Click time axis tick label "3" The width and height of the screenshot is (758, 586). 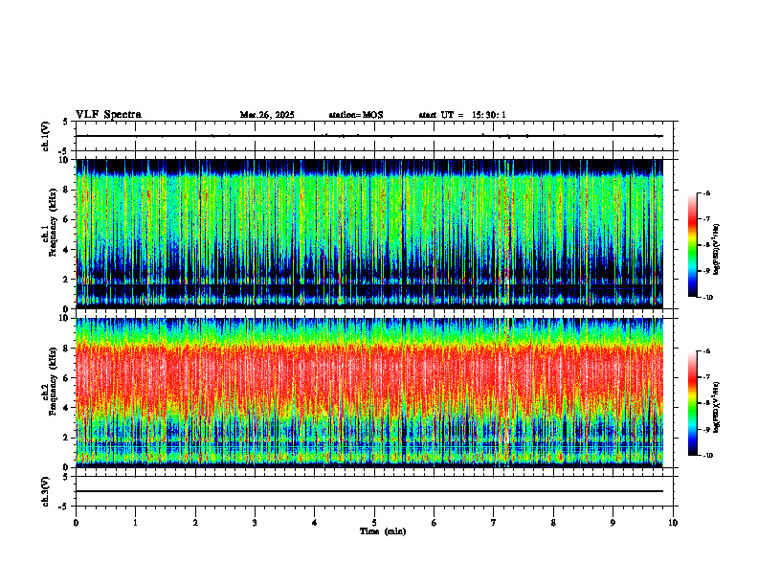coord(255,523)
